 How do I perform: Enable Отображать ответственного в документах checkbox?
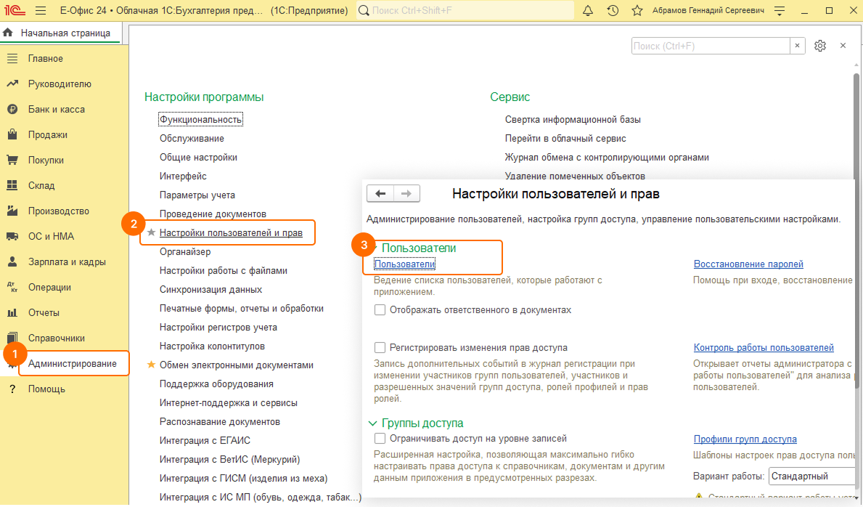pos(380,309)
